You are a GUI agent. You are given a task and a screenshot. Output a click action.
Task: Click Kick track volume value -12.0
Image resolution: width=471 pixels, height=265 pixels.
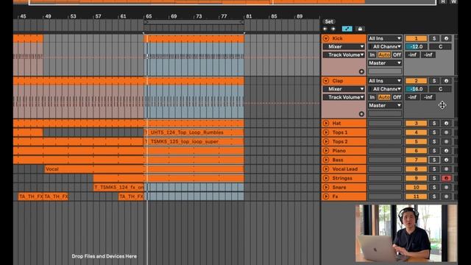click(416, 46)
